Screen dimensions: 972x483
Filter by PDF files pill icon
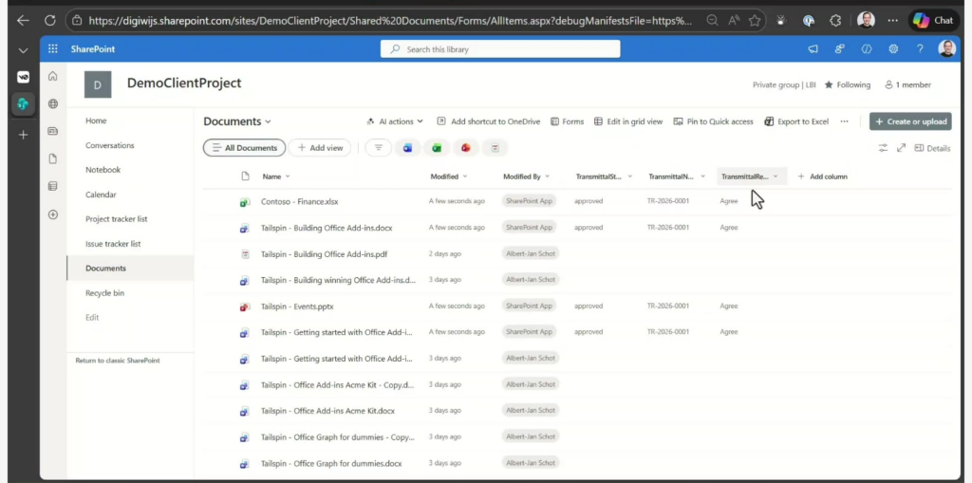tap(495, 148)
